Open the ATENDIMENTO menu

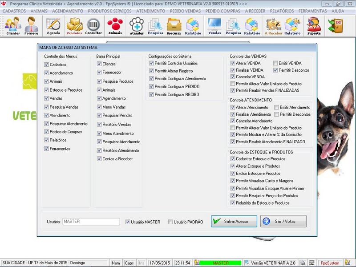150,11
